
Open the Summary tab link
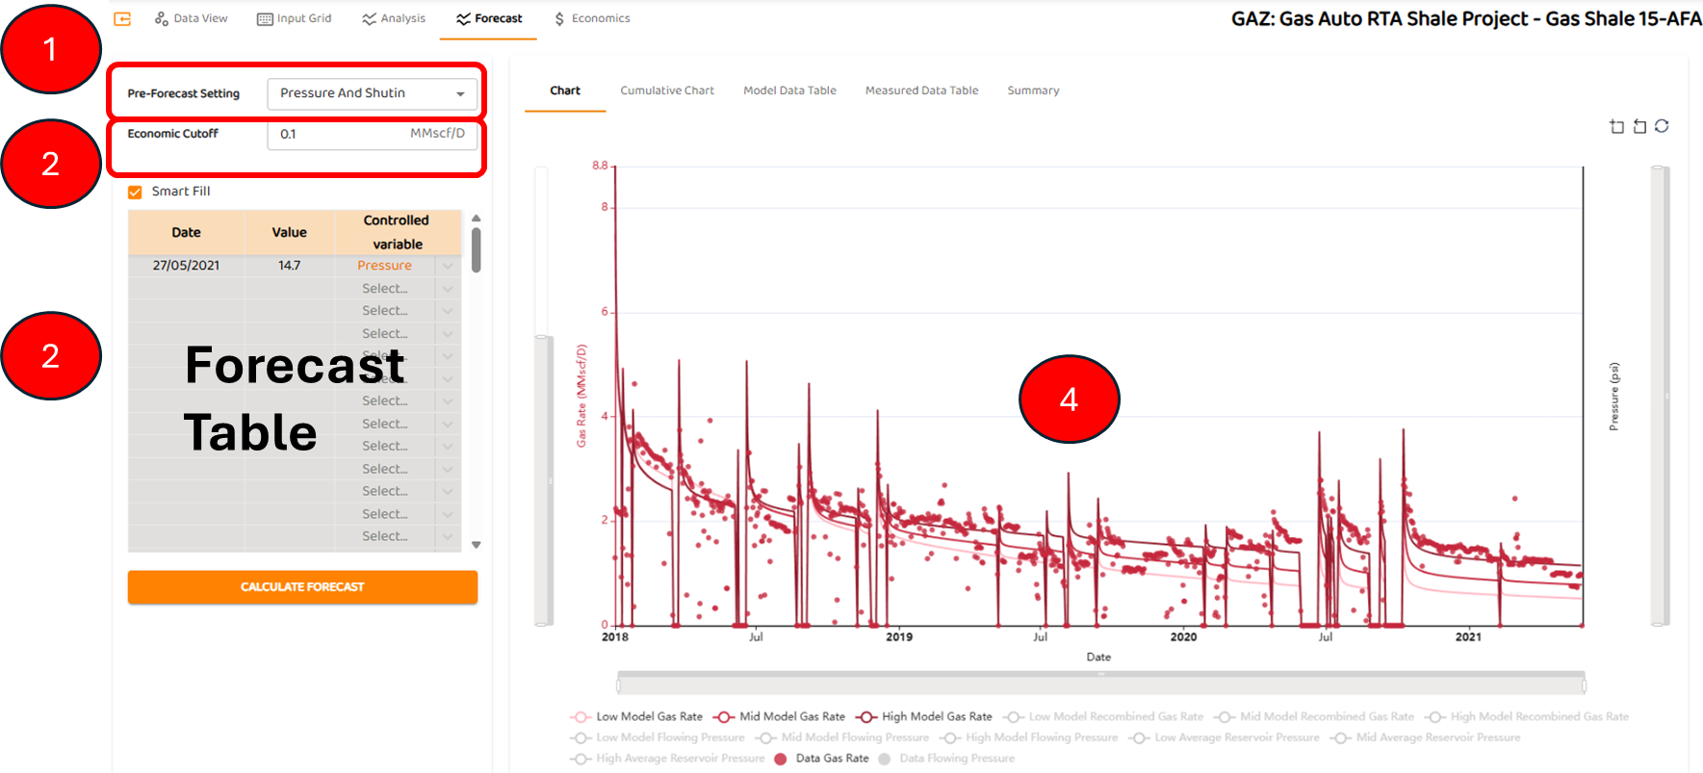[x=1033, y=90]
